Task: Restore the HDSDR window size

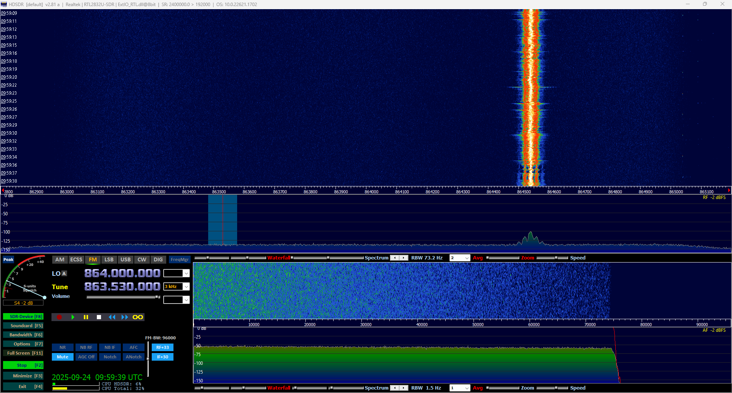Action: point(705,4)
